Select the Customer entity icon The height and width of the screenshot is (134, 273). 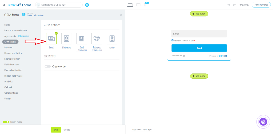(66, 39)
